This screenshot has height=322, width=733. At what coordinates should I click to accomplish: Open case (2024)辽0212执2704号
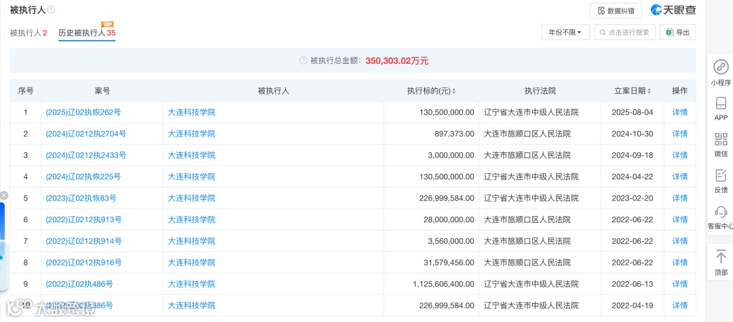point(86,134)
